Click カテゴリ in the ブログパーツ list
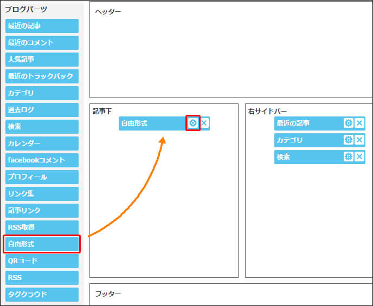373x306 pixels. [42, 93]
